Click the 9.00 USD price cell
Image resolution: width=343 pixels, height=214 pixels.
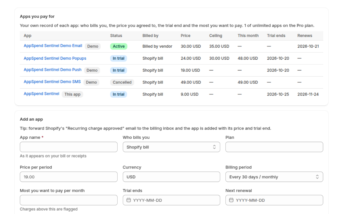190,94
